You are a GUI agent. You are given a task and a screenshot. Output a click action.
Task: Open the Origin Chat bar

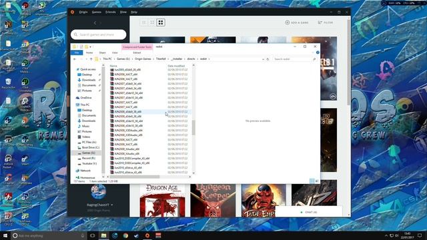coord(308,212)
